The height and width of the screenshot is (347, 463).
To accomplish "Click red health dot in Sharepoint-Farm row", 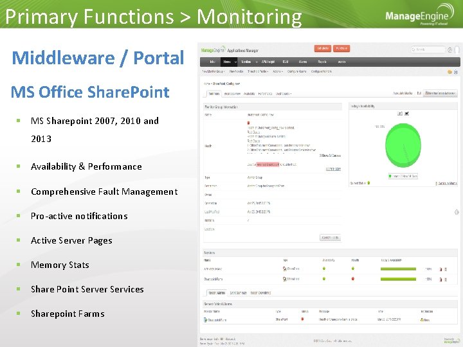I will 353,278.
